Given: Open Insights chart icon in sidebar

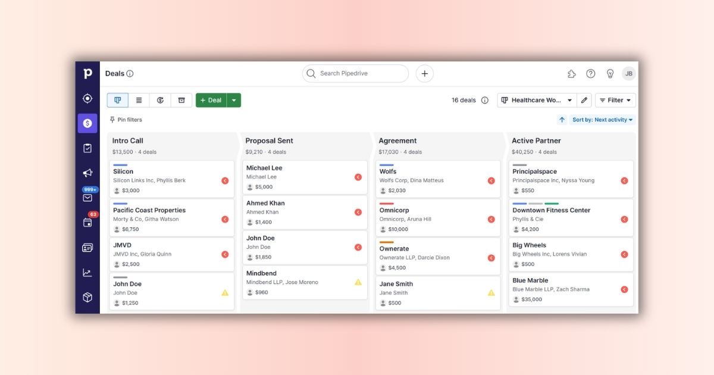Looking at the screenshot, I should pyautogui.click(x=87, y=273).
